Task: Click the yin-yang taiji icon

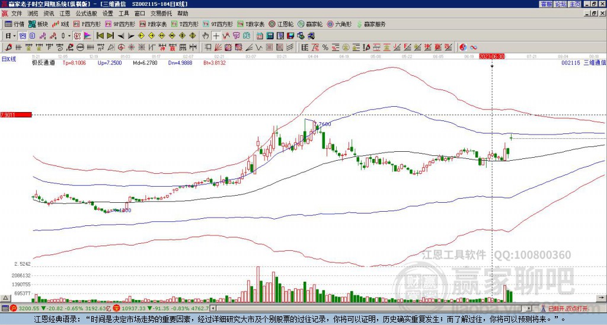Action: coord(463,47)
